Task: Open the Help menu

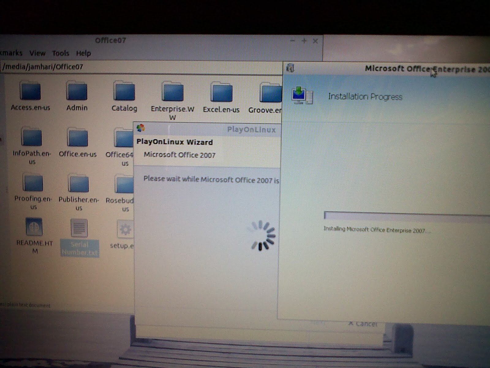Action: coord(83,53)
